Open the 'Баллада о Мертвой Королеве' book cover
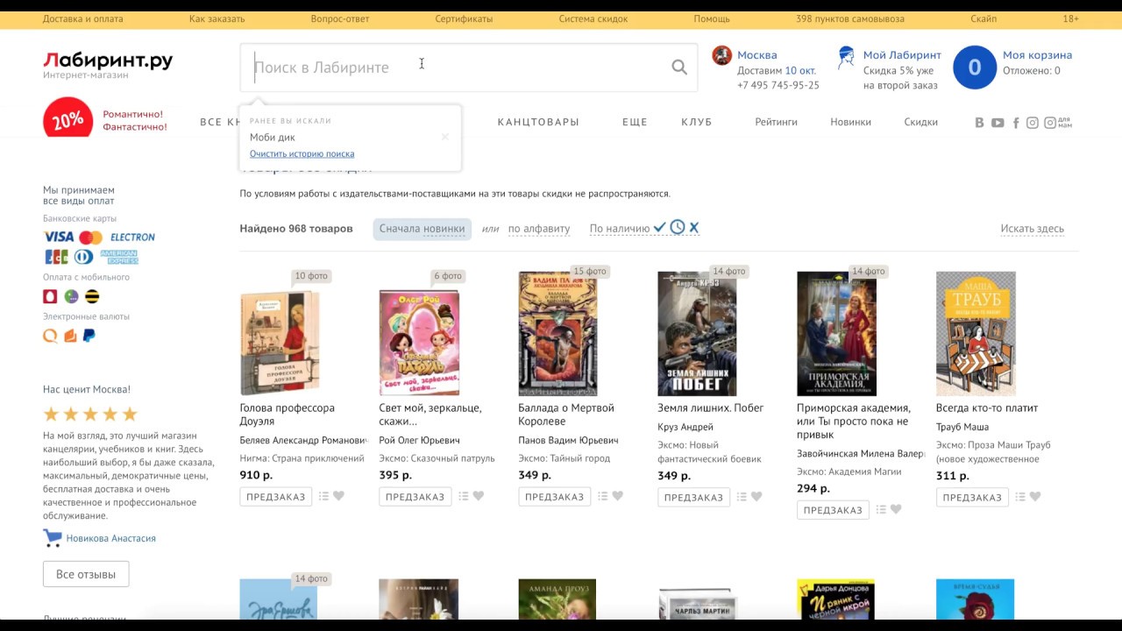This screenshot has height=631, width=1122. [x=557, y=334]
